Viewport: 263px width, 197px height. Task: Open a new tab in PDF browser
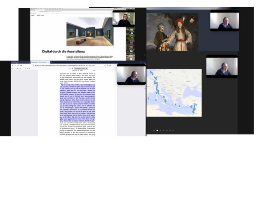pos(52,62)
